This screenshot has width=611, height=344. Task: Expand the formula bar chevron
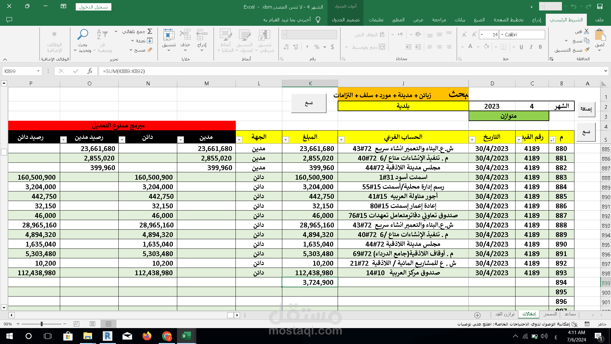(606, 71)
